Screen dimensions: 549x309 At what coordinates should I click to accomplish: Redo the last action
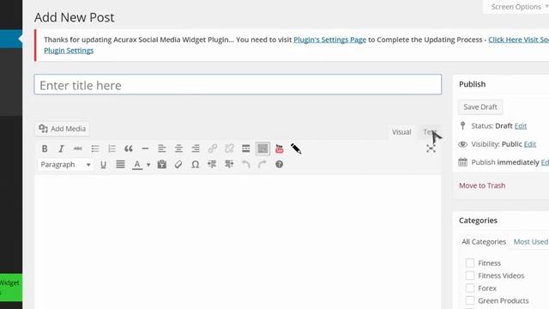point(262,164)
